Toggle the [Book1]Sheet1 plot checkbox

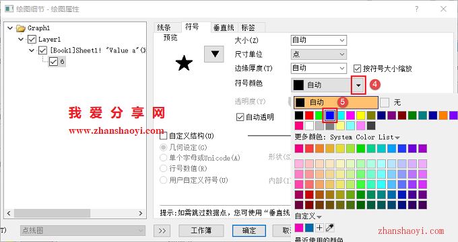pos(42,50)
